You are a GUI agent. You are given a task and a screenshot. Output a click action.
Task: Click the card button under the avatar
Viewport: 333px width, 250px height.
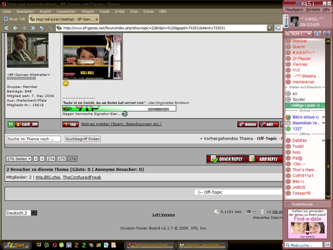tap(23, 124)
